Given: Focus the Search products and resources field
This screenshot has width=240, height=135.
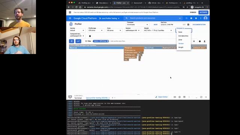Looking at the screenshot, I should [153, 18].
